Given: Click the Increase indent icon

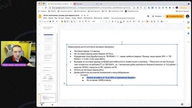Looking at the screenshot, I should [154, 22].
